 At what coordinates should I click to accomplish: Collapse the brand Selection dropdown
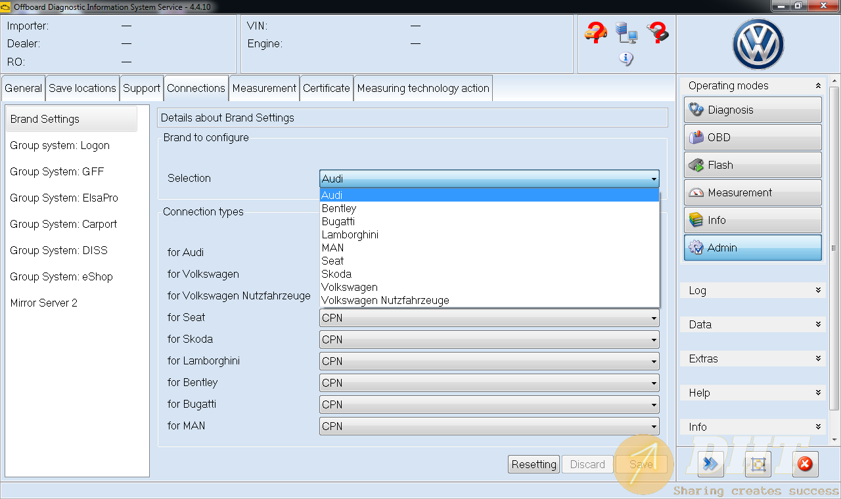pyautogui.click(x=489, y=179)
